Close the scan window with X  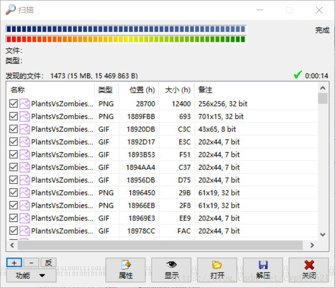click(319, 10)
